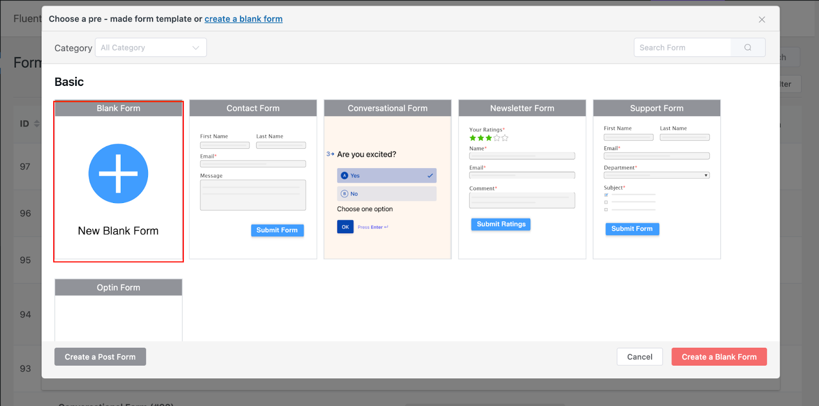Viewport: 819px width, 406px height.
Task: Click the Message box in Contact Form preview
Action: [253, 195]
